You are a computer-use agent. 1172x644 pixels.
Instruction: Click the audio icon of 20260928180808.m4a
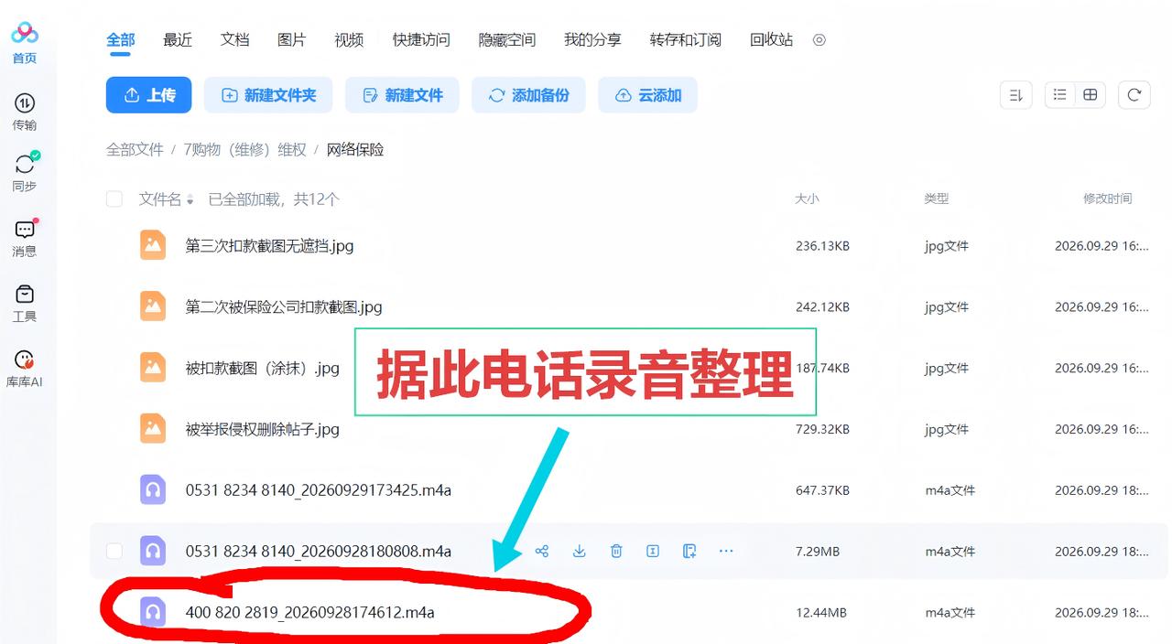tap(153, 551)
